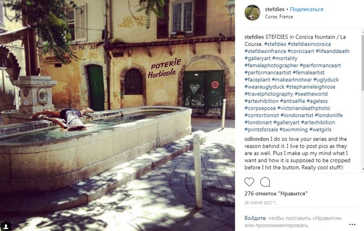Image resolution: width=364 pixels, height=231 pixels.
Task: Click the fountain photo
Action: [x=117, y=115]
